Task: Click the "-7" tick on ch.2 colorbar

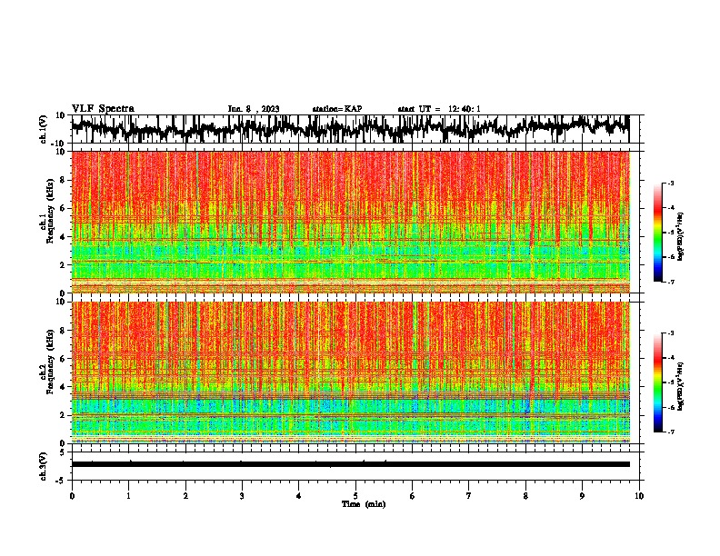Action: 670,432
